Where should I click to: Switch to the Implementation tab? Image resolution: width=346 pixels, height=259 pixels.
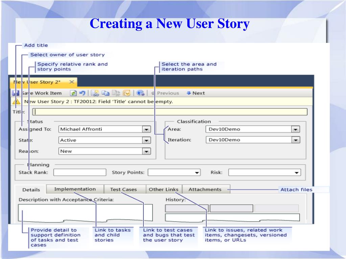(x=75, y=189)
